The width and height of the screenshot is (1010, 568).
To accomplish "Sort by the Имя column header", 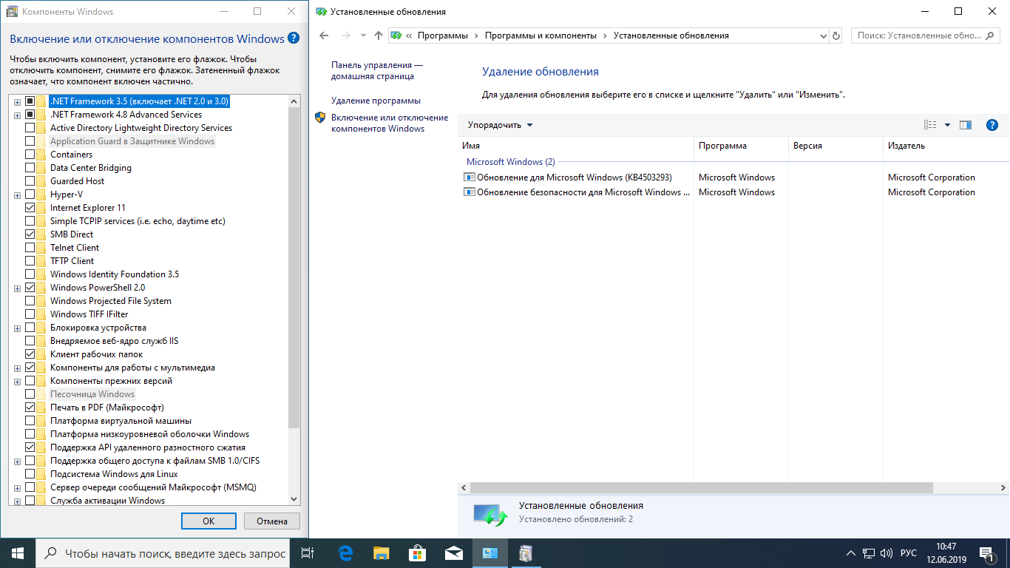I will tap(576, 146).
